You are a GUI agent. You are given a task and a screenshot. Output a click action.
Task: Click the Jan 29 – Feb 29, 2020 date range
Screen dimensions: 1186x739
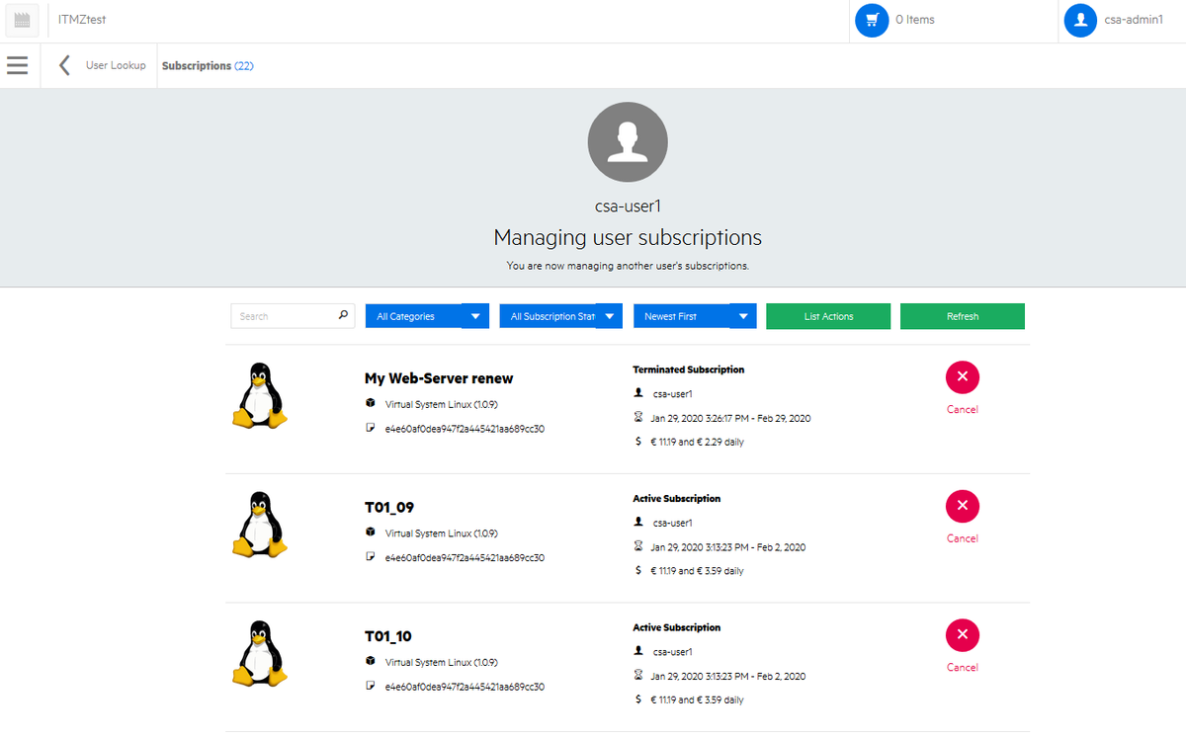(730, 418)
